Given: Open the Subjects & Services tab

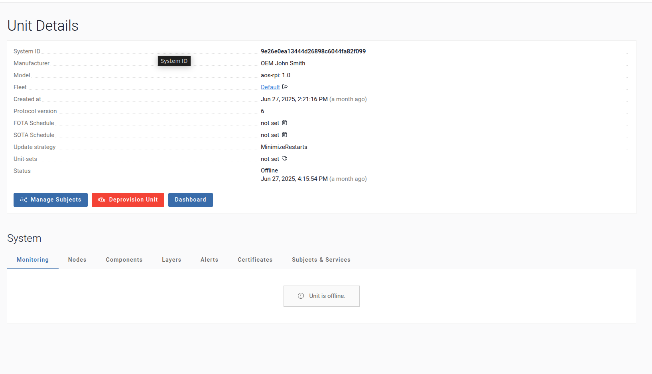Looking at the screenshot, I should (321, 260).
